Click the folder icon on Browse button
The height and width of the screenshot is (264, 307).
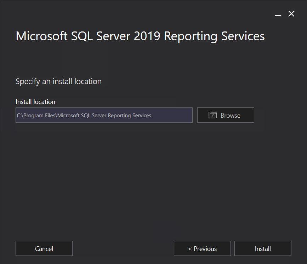212,115
